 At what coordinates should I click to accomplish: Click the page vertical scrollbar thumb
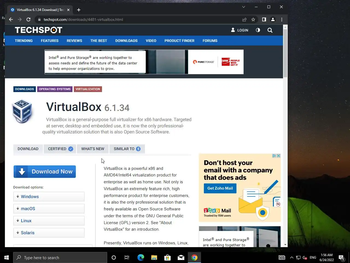click(285, 53)
